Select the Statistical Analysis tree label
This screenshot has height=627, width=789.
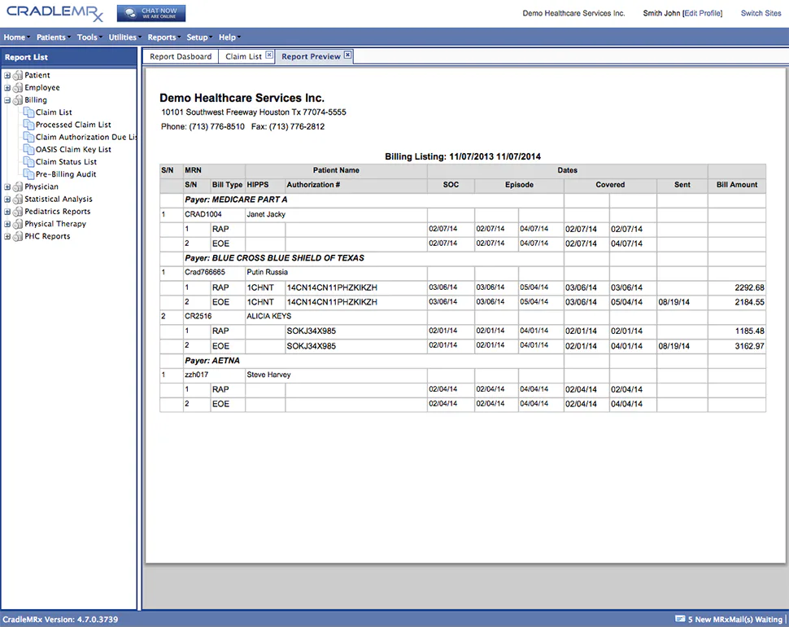(x=59, y=199)
